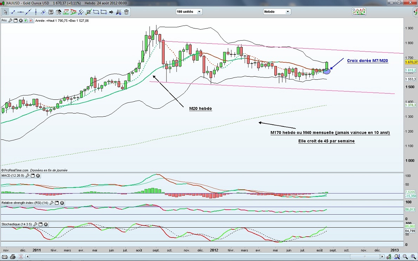This screenshot has height=261, width=418.
Task: Click the blue golden cross marker ellipse
Action: click(x=326, y=71)
